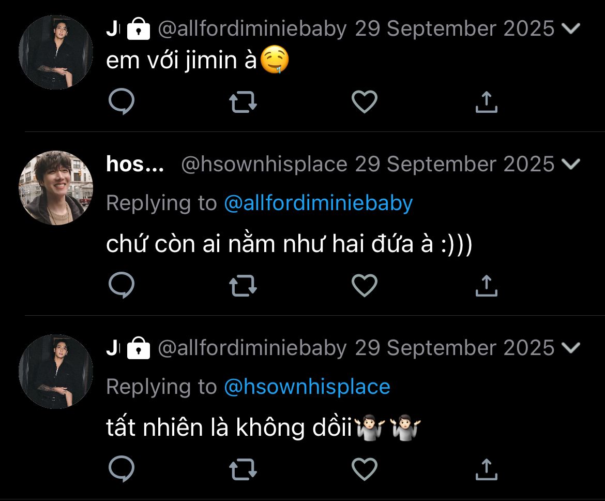
Task: View the hsownhisplace profile picture
Action: (56, 188)
